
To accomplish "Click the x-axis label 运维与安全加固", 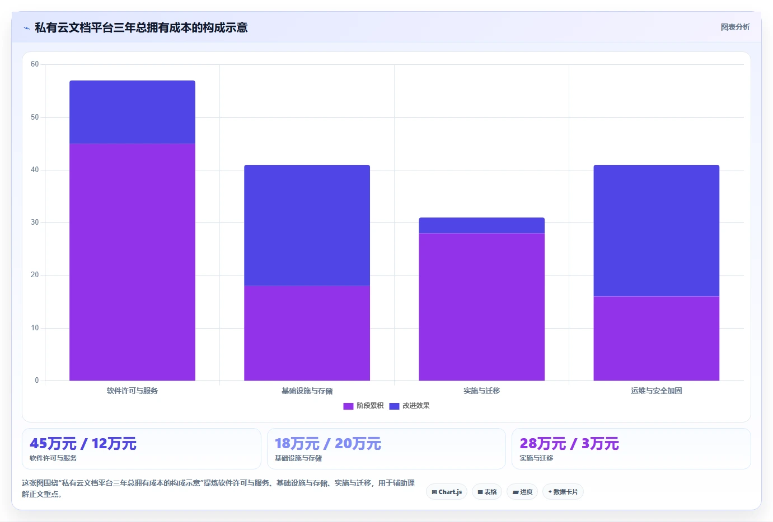I will pos(656,391).
